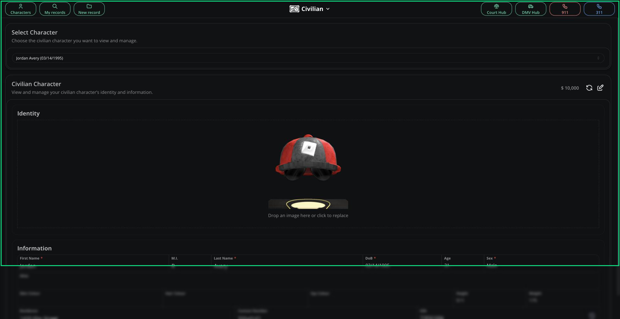This screenshot has height=319, width=620.
Task: Expand the Civilian mode dropdown
Action: [x=310, y=9]
